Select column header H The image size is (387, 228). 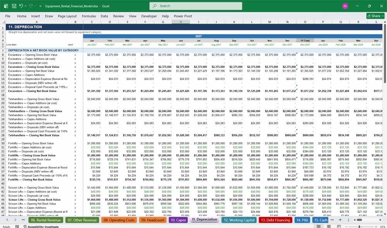click(x=181, y=22)
